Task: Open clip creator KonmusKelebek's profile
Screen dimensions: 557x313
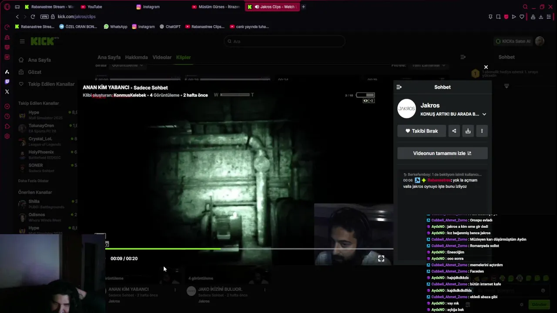Action: pyautogui.click(x=130, y=95)
